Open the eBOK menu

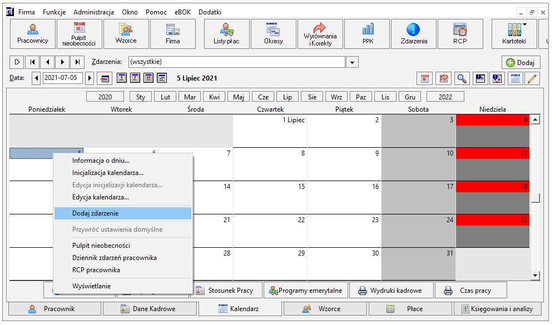pos(182,12)
